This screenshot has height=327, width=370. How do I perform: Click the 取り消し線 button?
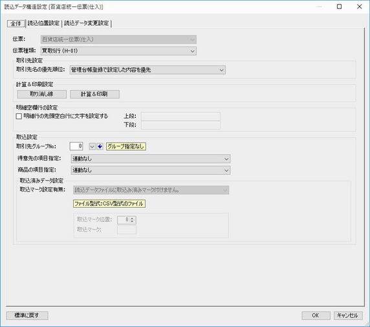pyautogui.click(x=42, y=94)
